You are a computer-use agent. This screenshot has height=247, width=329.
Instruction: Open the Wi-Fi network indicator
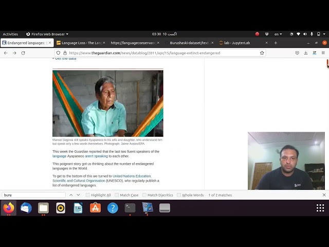tap(298, 34)
